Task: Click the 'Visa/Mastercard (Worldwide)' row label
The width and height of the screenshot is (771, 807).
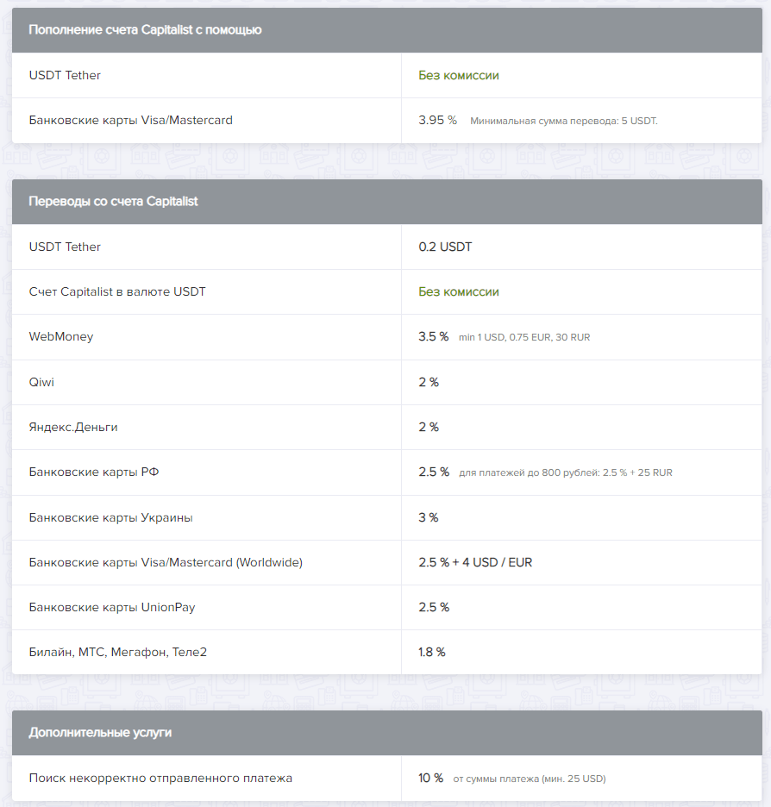Action: (x=166, y=562)
